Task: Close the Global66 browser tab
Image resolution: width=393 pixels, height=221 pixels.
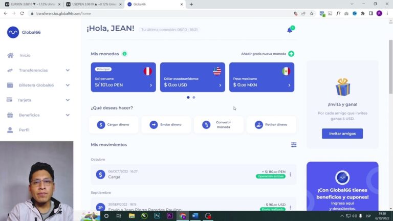Action: [x=182, y=4]
